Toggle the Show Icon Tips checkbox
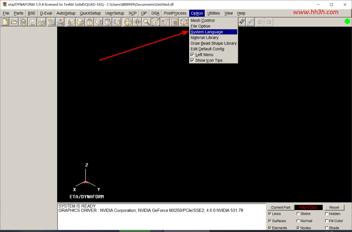The height and width of the screenshot is (232, 352). [192, 60]
